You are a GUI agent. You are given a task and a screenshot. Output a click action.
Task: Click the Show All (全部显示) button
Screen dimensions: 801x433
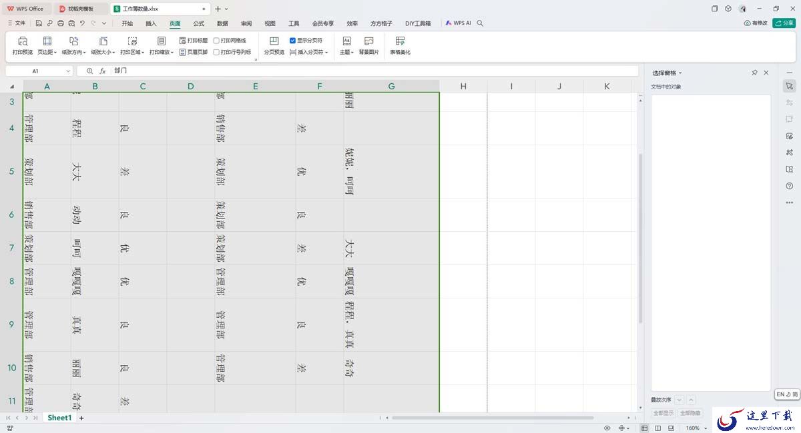click(663, 413)
